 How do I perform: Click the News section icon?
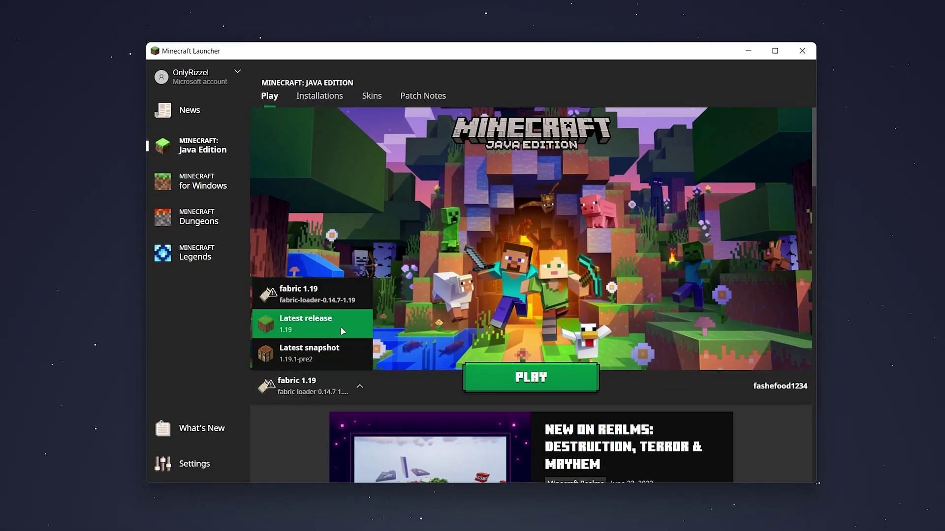pyautogui.click(x=162, y=110)
